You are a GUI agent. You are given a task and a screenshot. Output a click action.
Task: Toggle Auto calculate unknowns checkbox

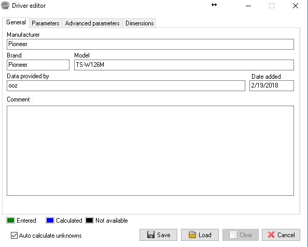(x=14, y=236)
